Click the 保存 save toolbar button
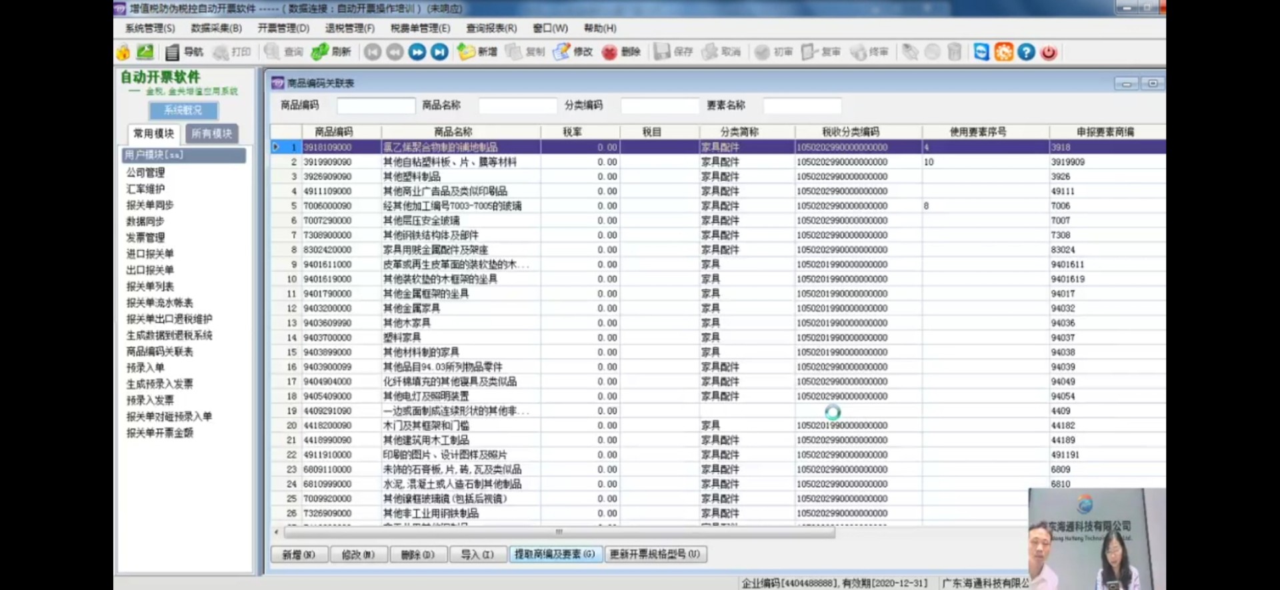Screen dimensions: 1280x590 673,52
